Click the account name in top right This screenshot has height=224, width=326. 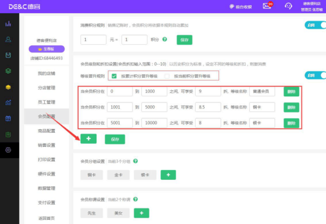click(312, 7)
